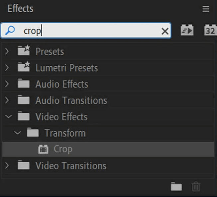Click the search magnifier icon

(10, 31)
